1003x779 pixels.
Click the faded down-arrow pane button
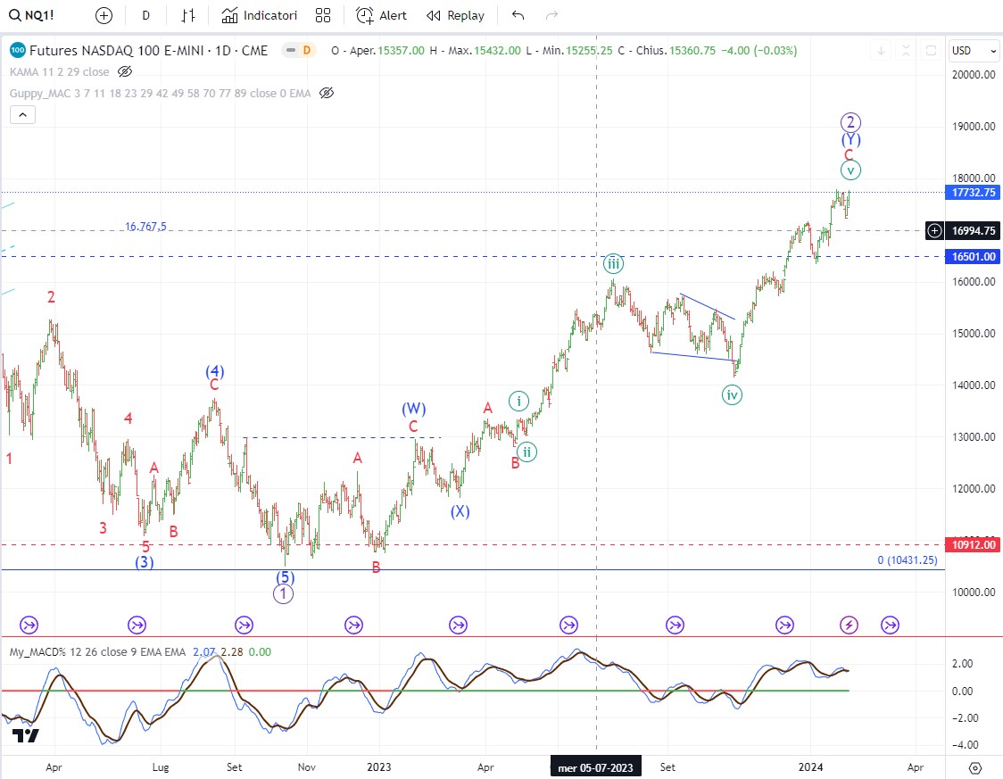tap(881, 51)
